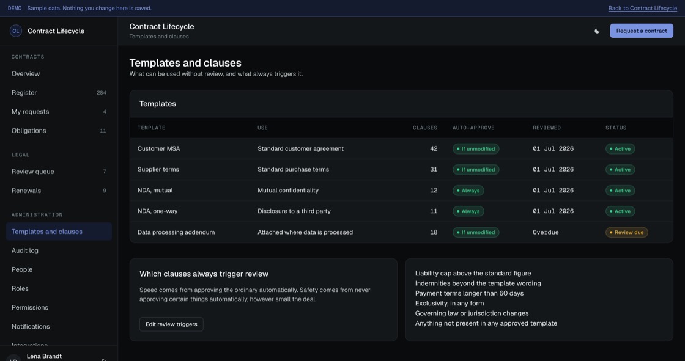Click the Active badge for Customer MSA
Image resolution: width=685 pixels, height=361 pixels.
[620, 149]
